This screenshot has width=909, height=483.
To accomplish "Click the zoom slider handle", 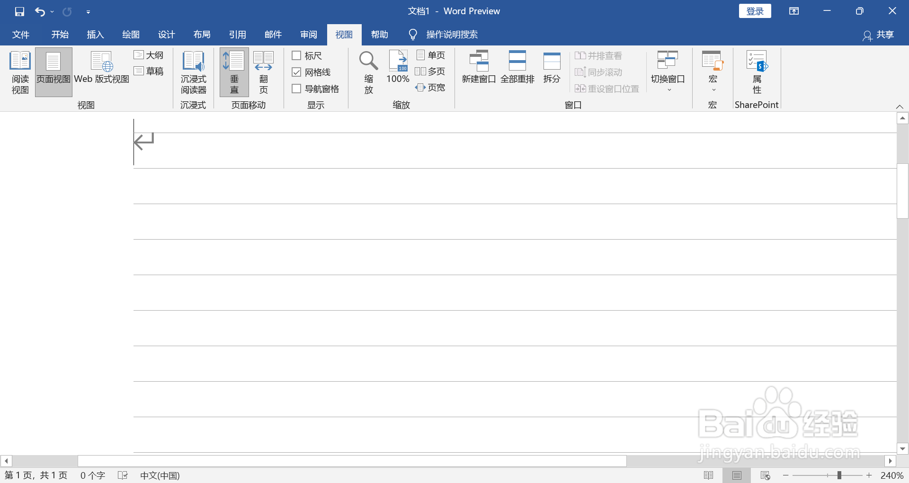I will click(x=839, y=475).
